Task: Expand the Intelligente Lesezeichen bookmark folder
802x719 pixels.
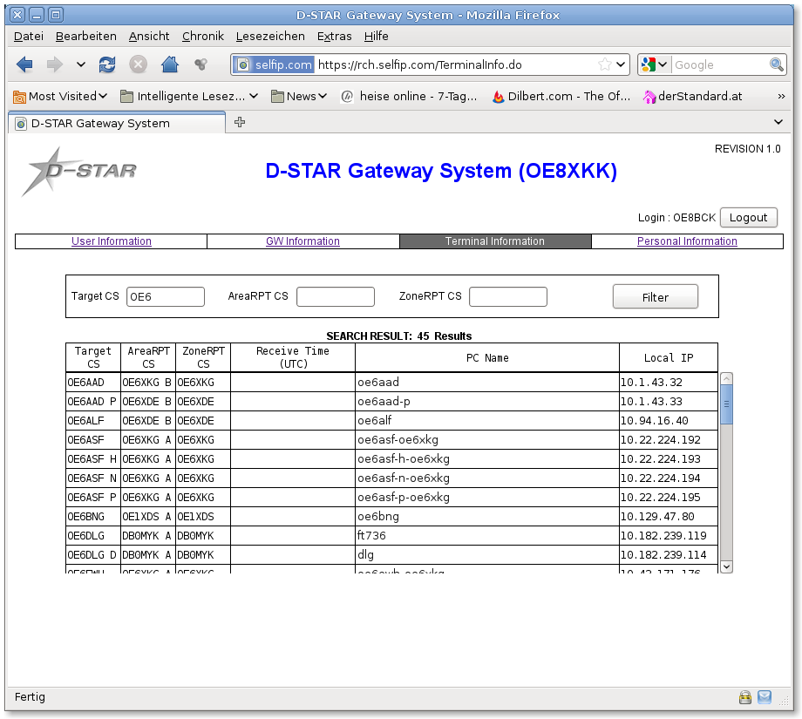Action: (x=189, y=96)
